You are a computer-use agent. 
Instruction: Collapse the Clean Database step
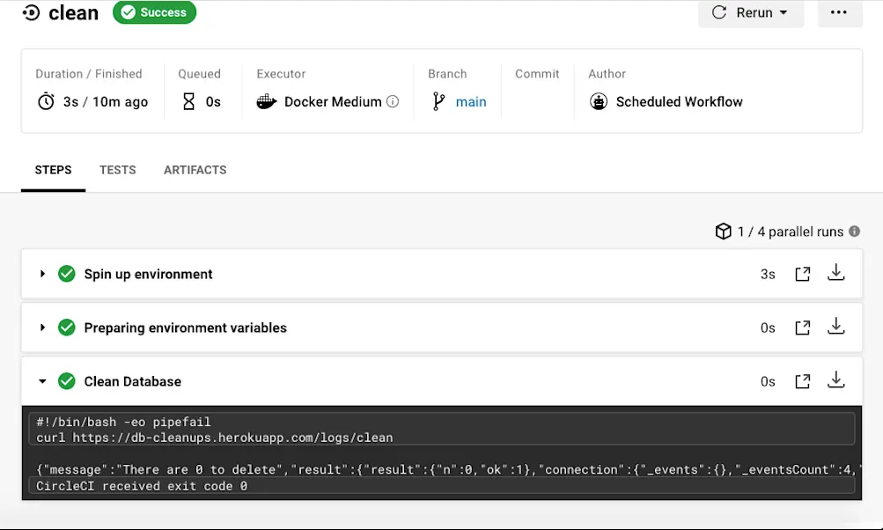pyautogui.click(x=42, y=380)
